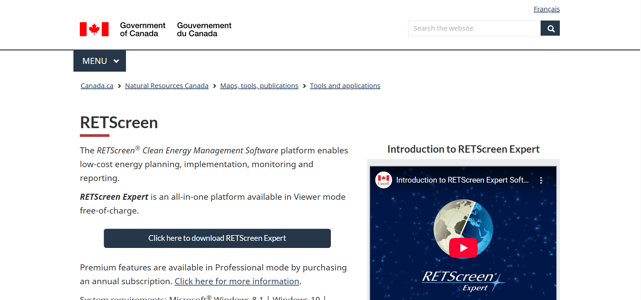Image resolution: width=641 pixels, height=300 pixels.
Task: Open the 'Introduction to RETScreen Expert Soft...' video title
Action: (462, 180)
